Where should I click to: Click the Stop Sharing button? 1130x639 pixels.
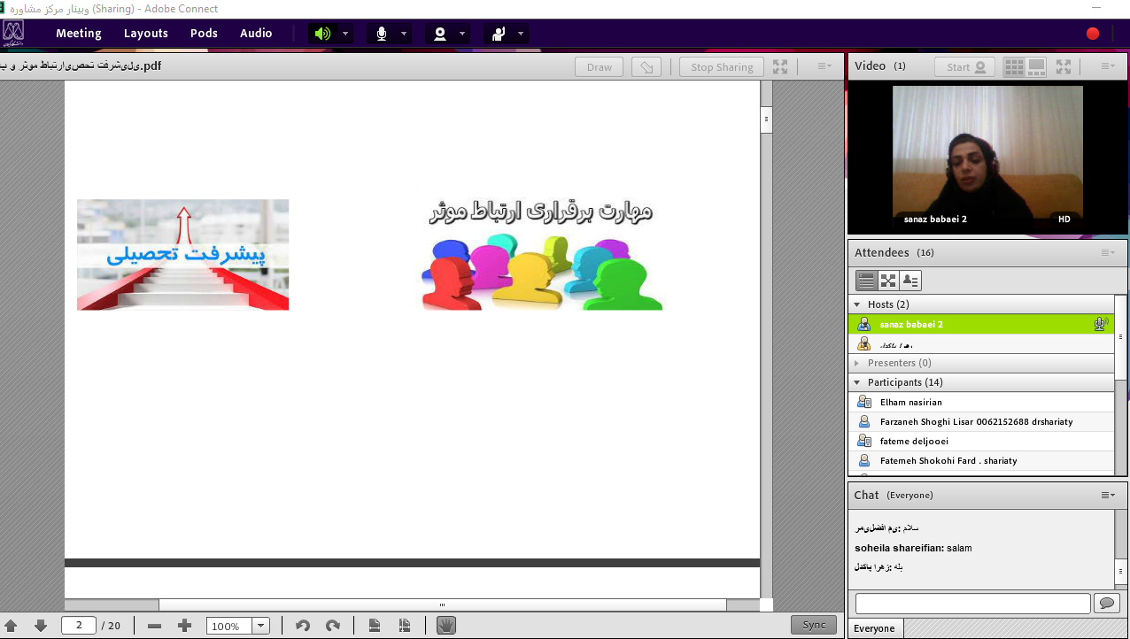722,67
